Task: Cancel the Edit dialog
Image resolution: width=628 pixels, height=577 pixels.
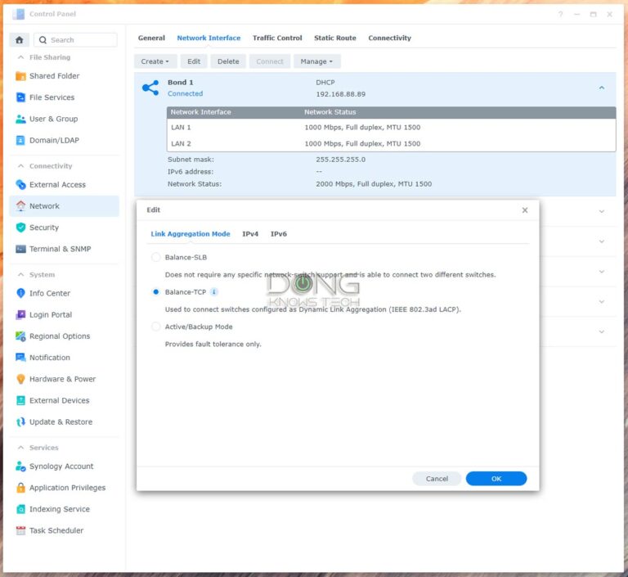Action: (437, 479)
